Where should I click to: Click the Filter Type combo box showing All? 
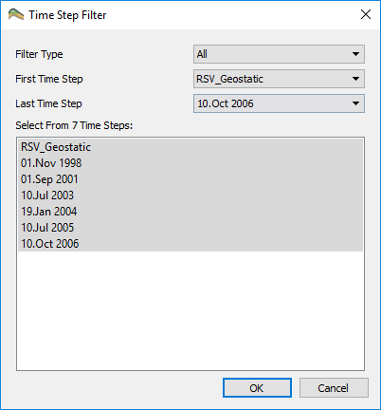click(x=279, y=54)
